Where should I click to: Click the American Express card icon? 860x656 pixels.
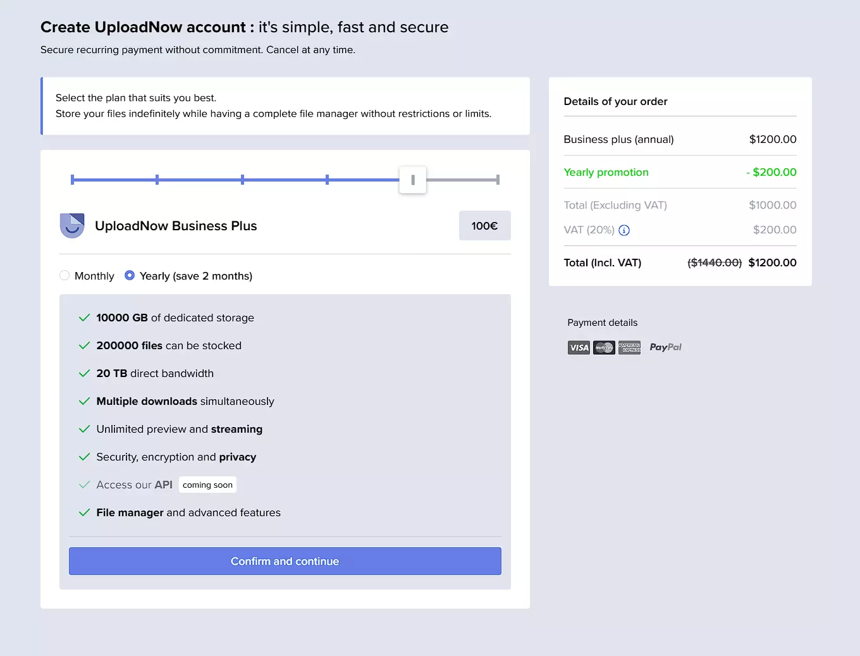pyautogui.click(x=629, y=347)
